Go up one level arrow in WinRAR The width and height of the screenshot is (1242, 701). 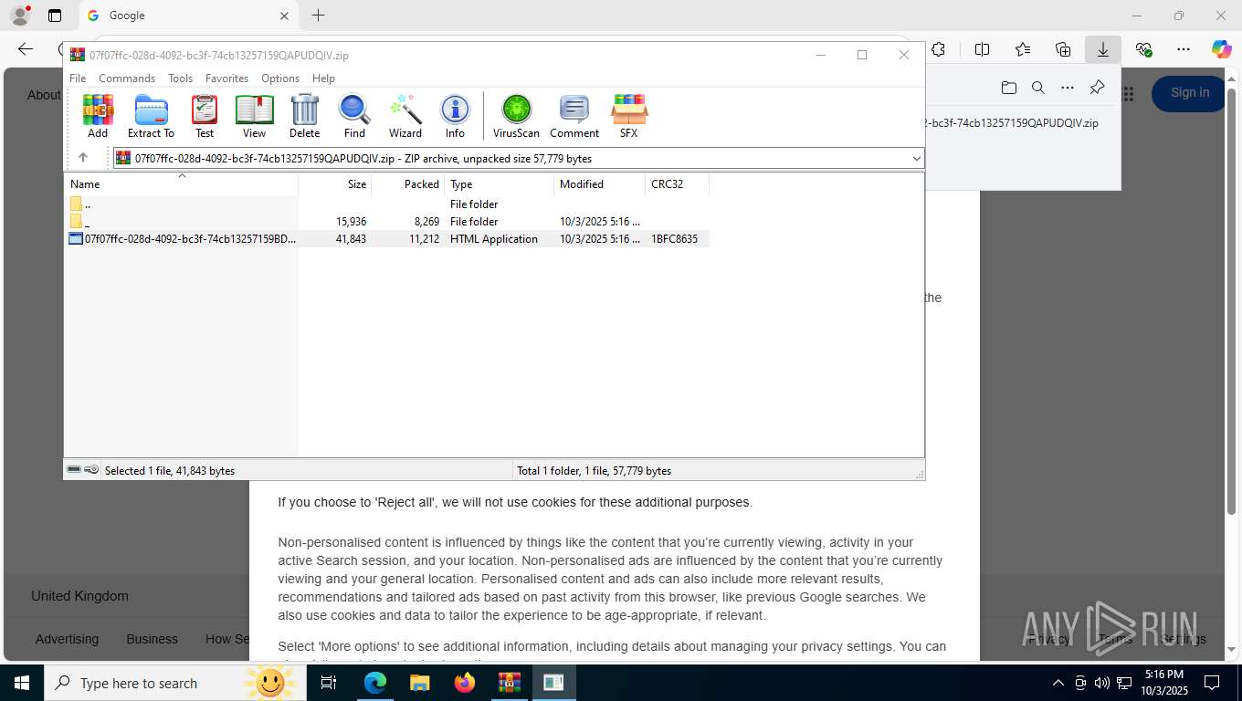[x=83, y=158]
